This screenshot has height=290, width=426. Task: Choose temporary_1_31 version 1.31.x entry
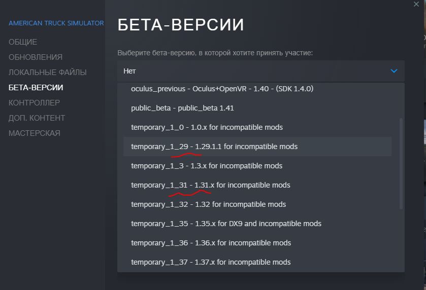coord(257,185)
